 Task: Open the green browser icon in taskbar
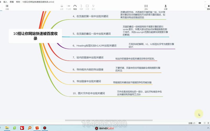(x=14, y=128)
